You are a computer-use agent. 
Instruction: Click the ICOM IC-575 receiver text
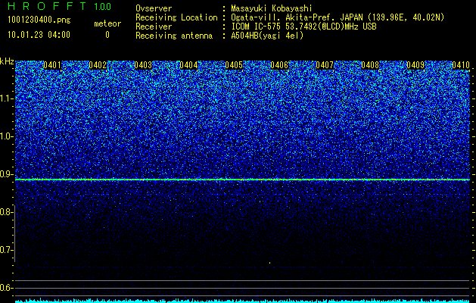click(x=303, y=27)
